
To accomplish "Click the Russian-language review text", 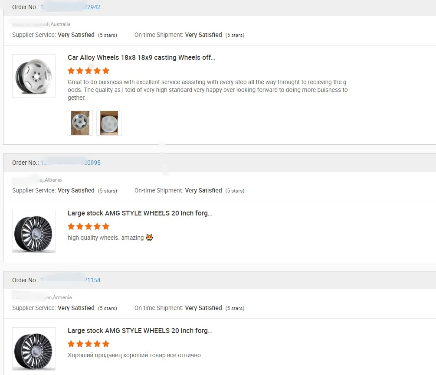I will pos(134,355).
